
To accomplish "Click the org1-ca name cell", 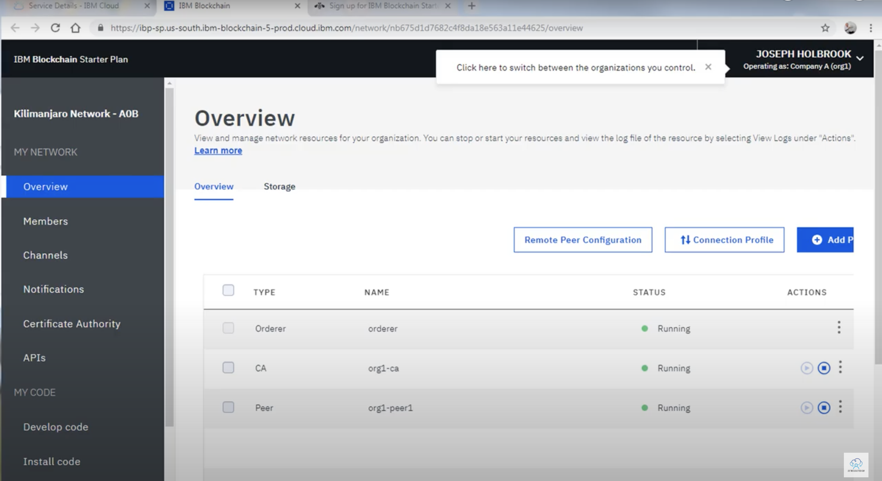I will click(x=383, y=368).
